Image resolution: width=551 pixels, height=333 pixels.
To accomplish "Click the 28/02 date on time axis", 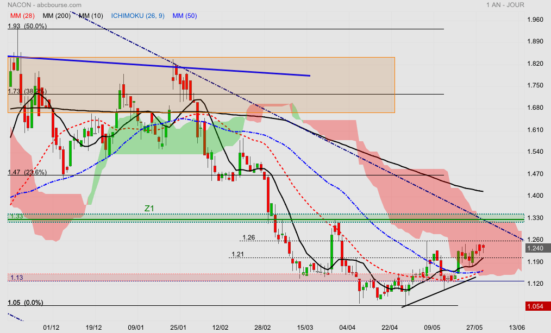I will pyautogui.click(x=263, y=328).
